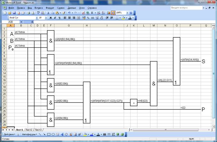Image resolution: width=217 pixels, height=142 pixels.
Task: Center cell text horizontally
Action: pyautogui.click(x=69, y=18)
